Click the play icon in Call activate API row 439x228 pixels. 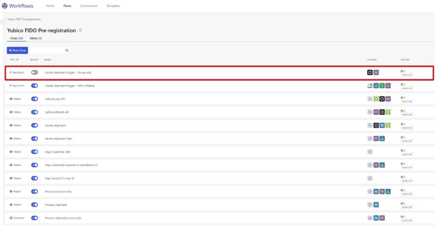click(370, 99)
